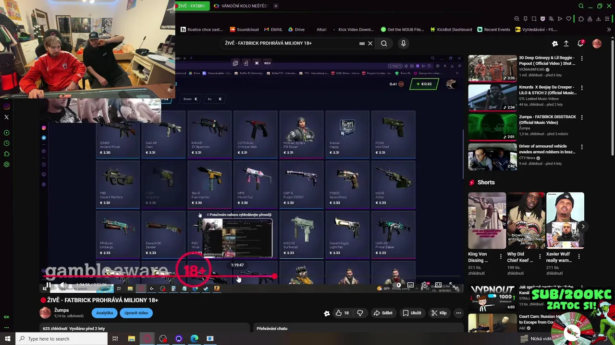The image size is (615, 345).
Task: Open options for Why Did Chief Keef short
Action: click(540, 256)
